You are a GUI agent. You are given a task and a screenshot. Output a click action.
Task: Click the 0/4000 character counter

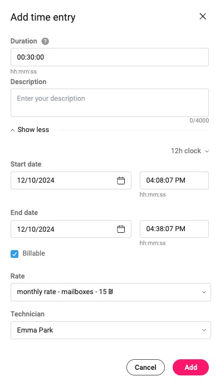point(199,120)
